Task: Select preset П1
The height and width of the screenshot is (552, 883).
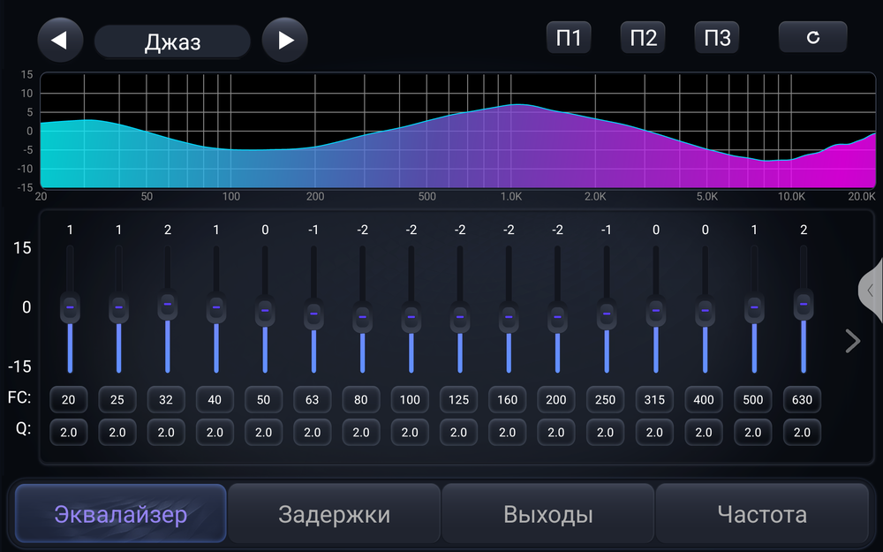Action: tap(569, 37)
